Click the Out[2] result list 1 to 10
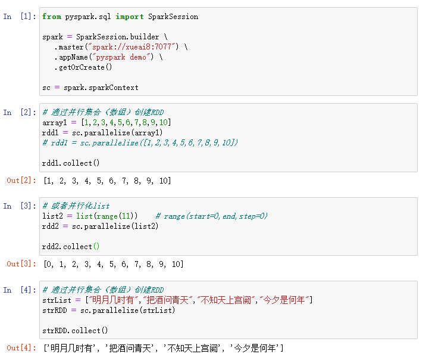 [x=107, y=181]
